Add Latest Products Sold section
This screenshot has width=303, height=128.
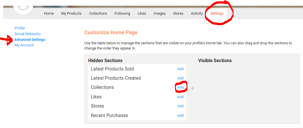(x=181, y=69)
